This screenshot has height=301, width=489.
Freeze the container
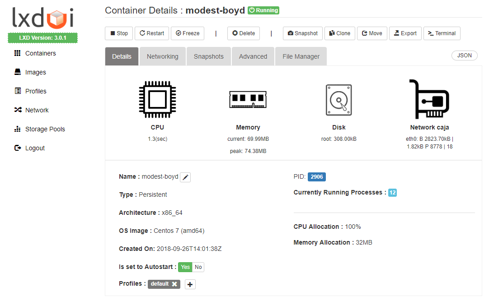point(188,33)
